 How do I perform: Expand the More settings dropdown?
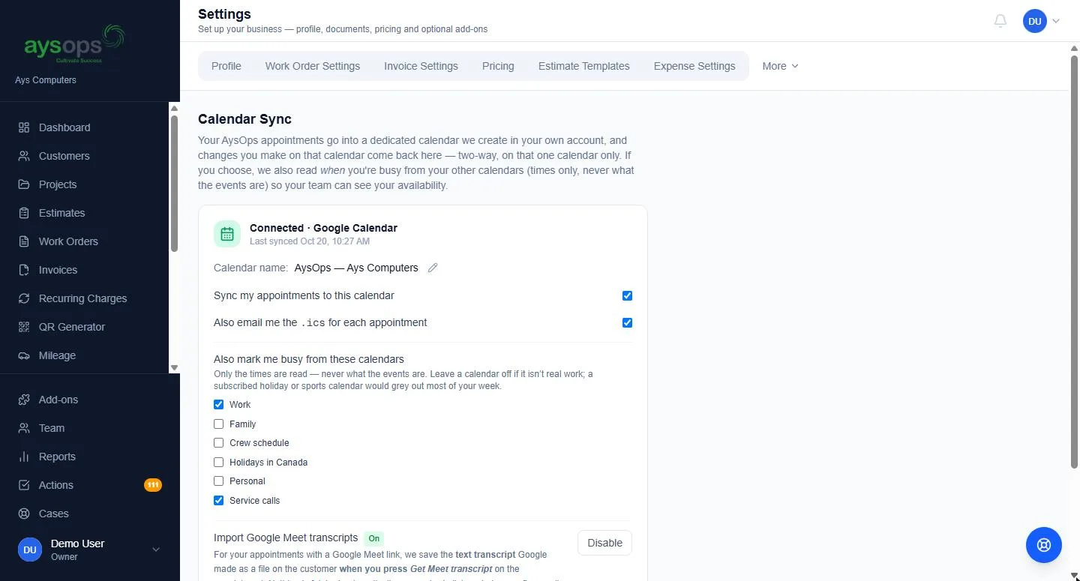tap(780, 66)
